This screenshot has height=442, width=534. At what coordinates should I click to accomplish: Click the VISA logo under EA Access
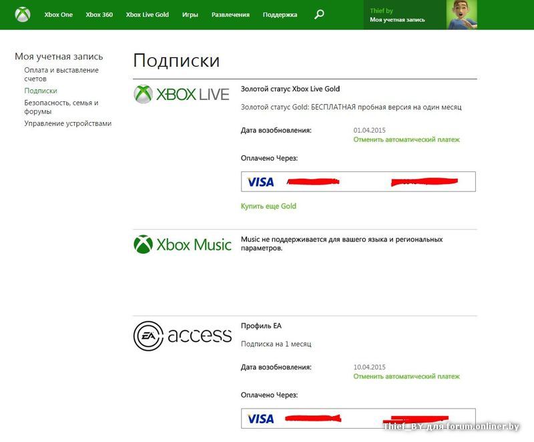[260, 419]
